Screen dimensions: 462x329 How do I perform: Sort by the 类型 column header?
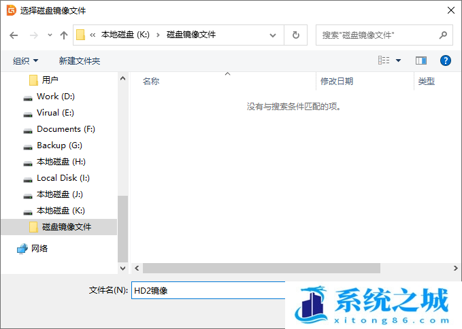[427, 81]
